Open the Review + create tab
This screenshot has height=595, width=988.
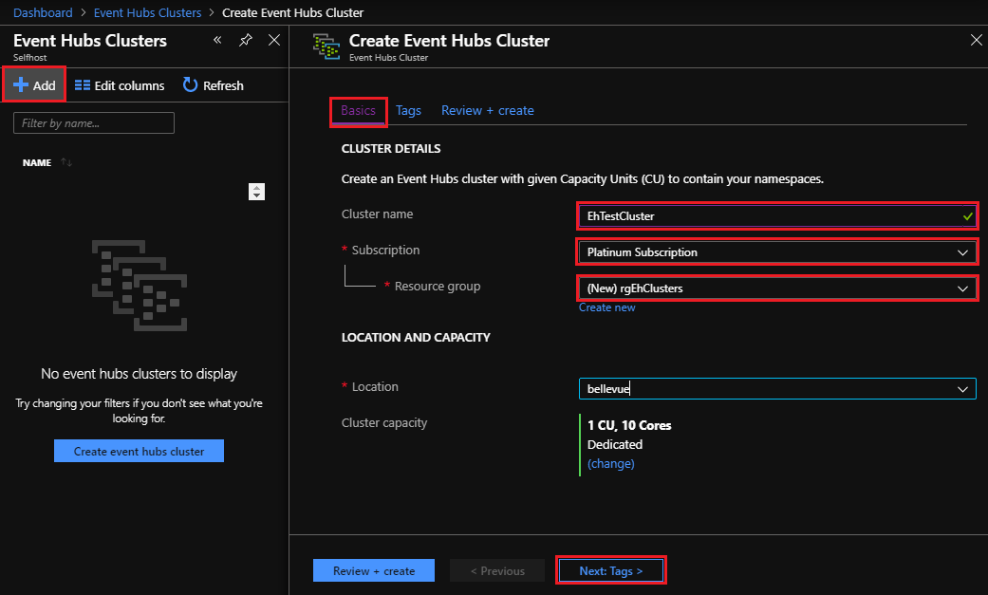click(x=487, y=110)
